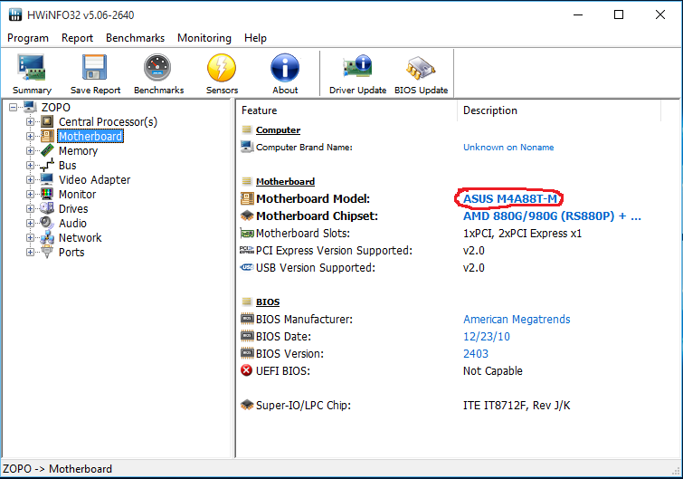683x479 pixels.
Task: Launch Driver Update from toolbar
Action: click(357, 67)
